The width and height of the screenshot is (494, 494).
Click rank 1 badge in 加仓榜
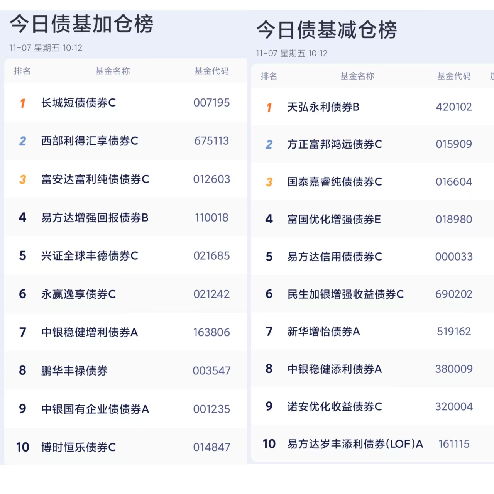point(23,103)
